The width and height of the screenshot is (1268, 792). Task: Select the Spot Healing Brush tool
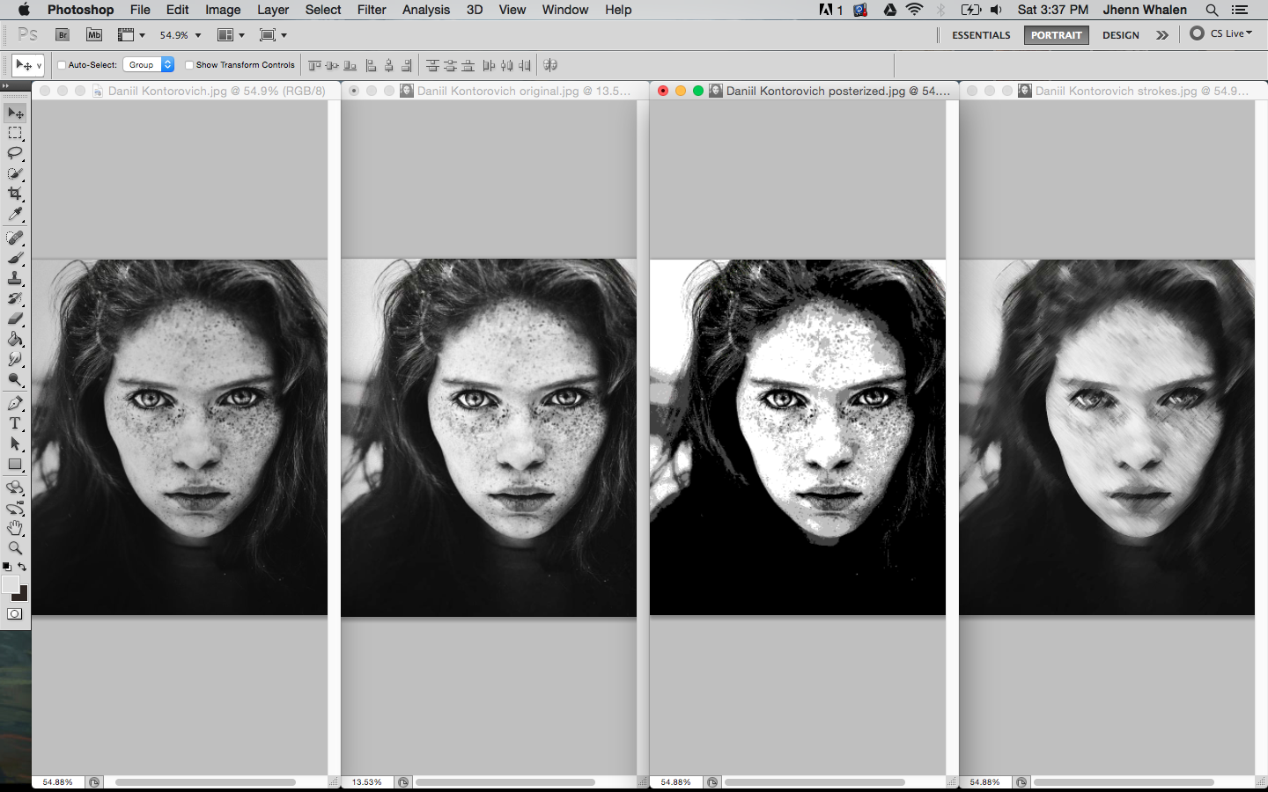(x=15, y=238)
